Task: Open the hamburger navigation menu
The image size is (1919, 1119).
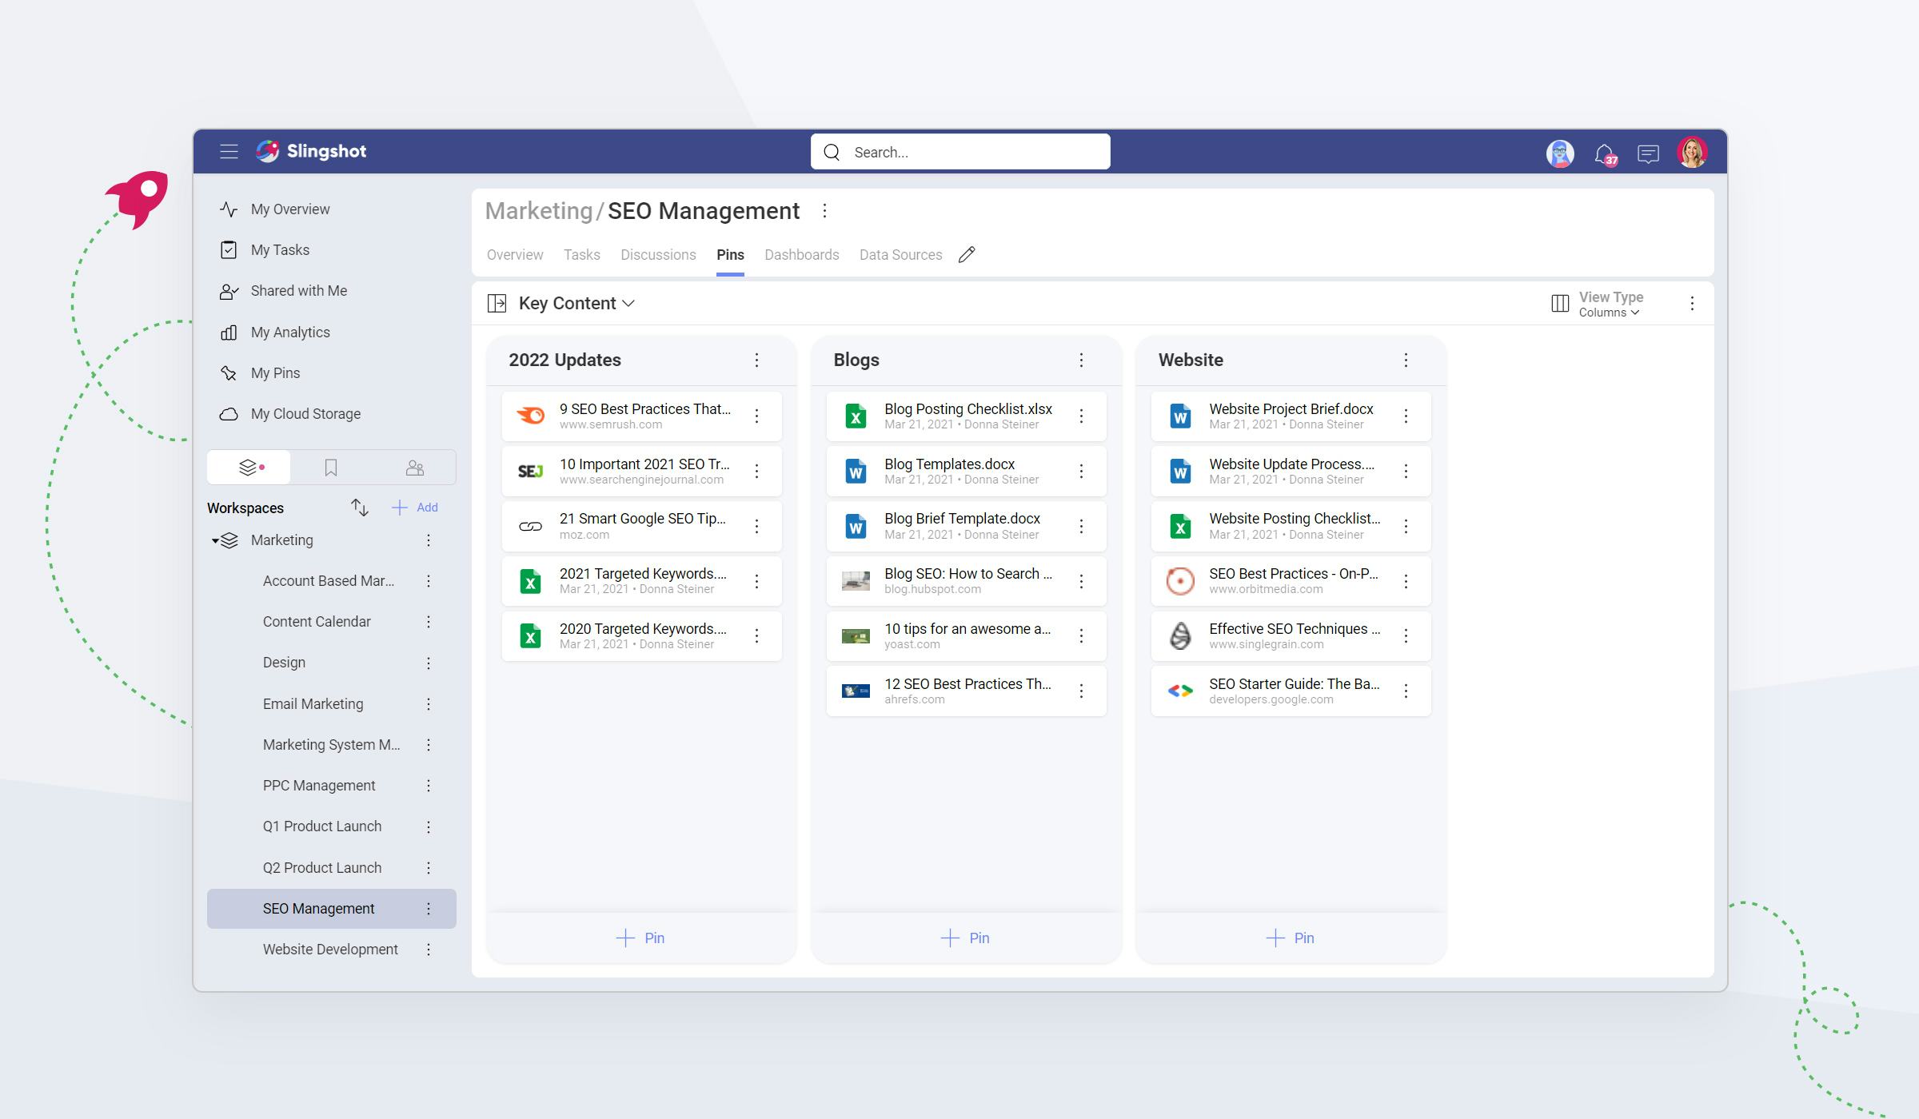Action: (x=229, y=152)
